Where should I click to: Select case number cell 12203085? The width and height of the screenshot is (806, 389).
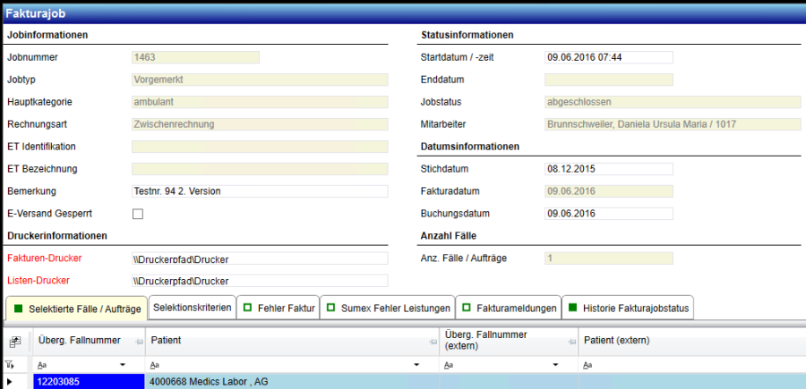click(88, 382)
